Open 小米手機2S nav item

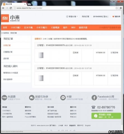42,28
